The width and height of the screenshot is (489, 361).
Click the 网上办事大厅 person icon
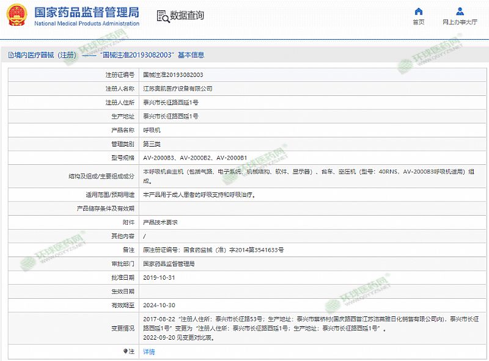click(460, 12)
